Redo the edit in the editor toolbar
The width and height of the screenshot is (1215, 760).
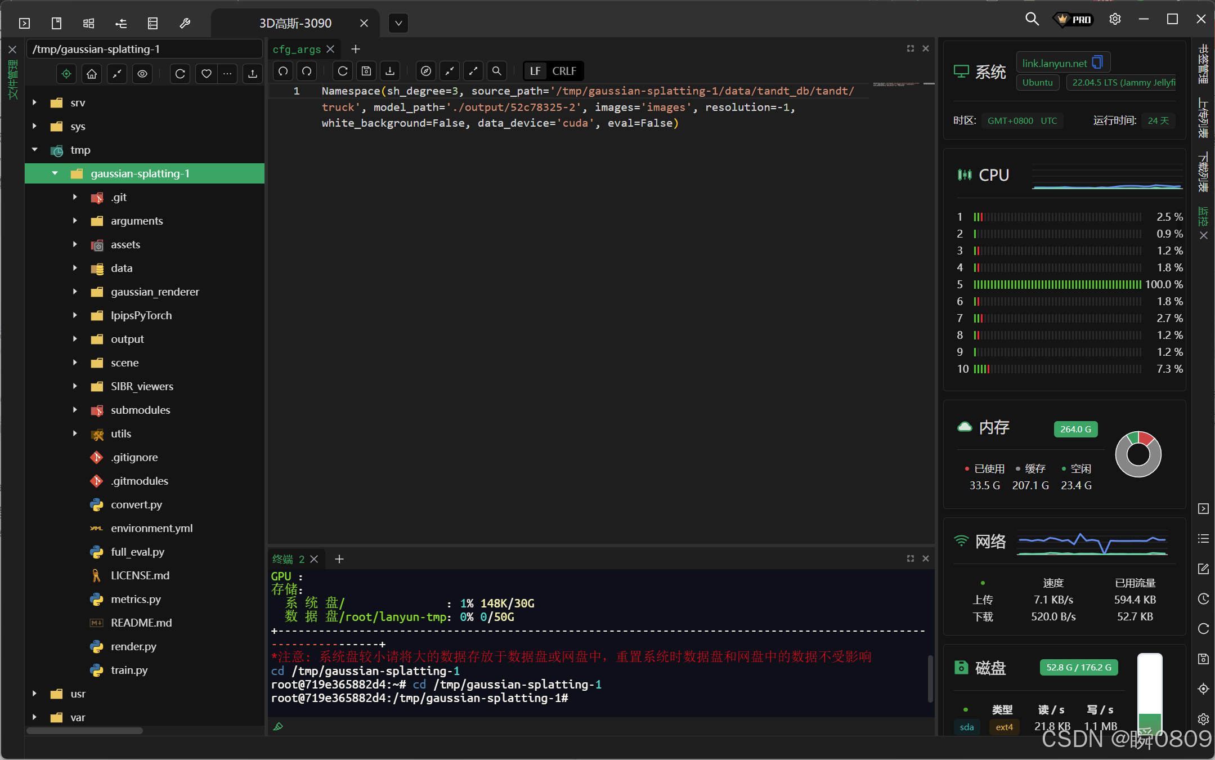(307, 71)
